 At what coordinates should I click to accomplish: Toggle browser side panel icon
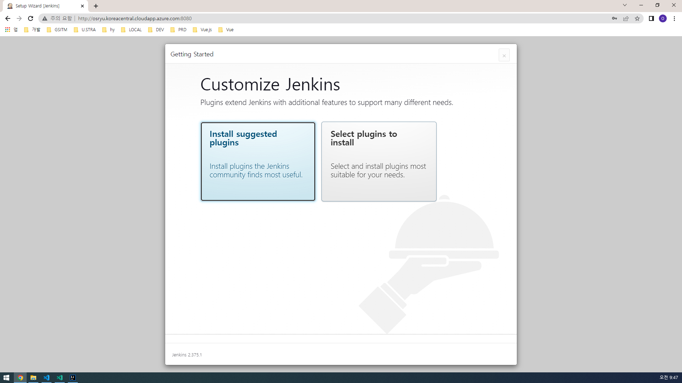(651, 18)
